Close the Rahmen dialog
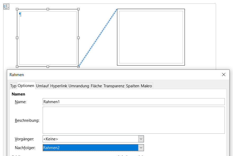Image resolution: width=233 pixels, height=156 pixels. click(224, 75)
